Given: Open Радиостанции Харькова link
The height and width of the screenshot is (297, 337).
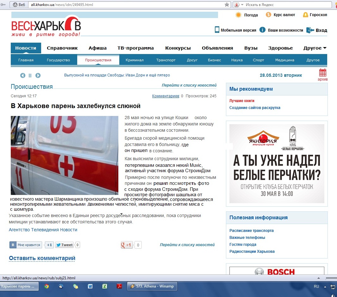Looking at the screenshot, I should coord(252,251).
